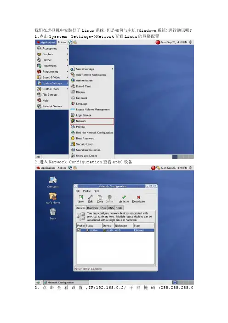Choose the Display settings entry
Viewport: 228px width, 323px height.
pyautogui.click(x=91, y=92)
